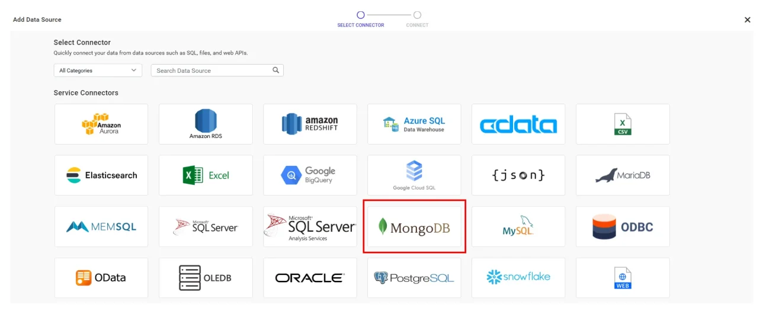Select the MariaDB connector

point(623,175)
